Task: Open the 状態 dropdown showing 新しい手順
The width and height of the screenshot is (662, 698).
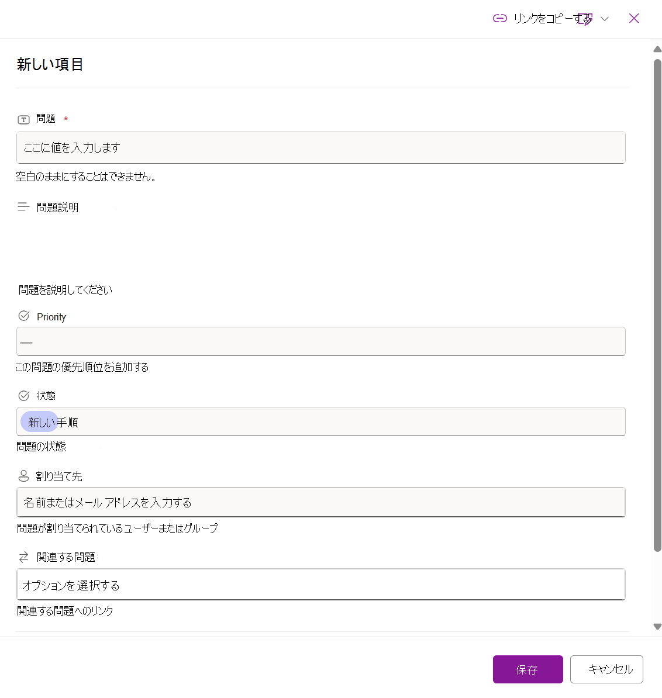Action: point(321,421)
